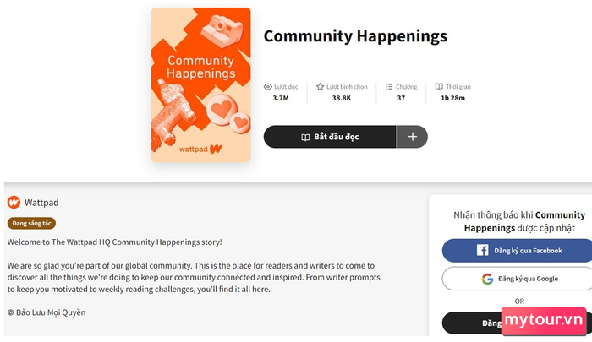Click the list icon beside Chương
The width and height of the screenshot is (592, 342).
tap(389, 87)
